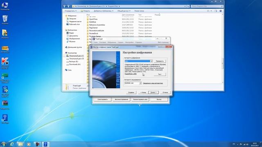
Task: Open the Компьютер desktop icon
Action: [x=5, y=6]
